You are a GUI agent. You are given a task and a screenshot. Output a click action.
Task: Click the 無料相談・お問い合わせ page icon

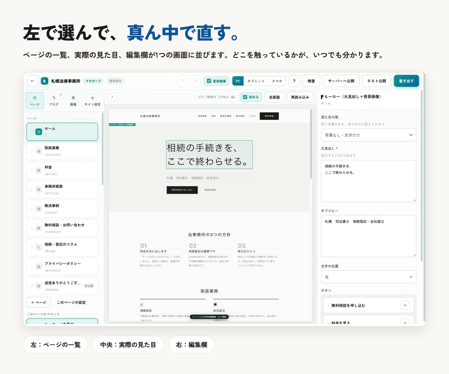(x=38, y=228)
